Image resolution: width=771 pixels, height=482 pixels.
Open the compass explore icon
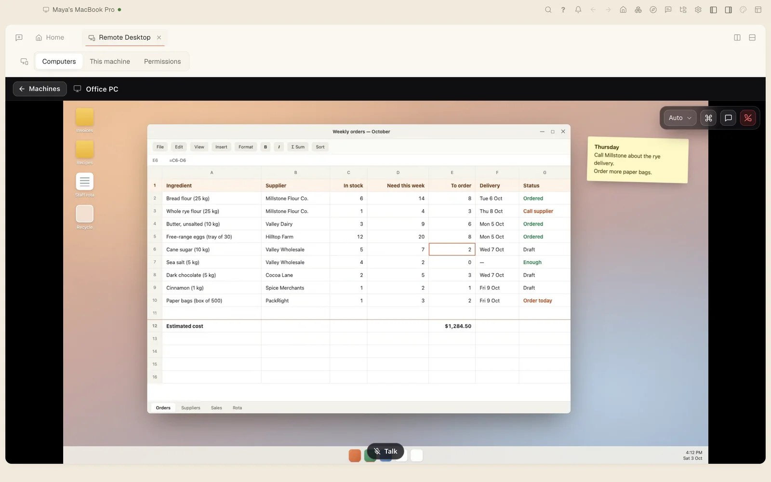(x=653, y=10)
